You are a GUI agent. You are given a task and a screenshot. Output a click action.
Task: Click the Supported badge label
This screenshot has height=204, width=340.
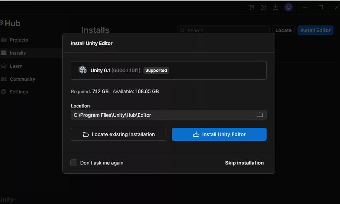click(156, 70)
